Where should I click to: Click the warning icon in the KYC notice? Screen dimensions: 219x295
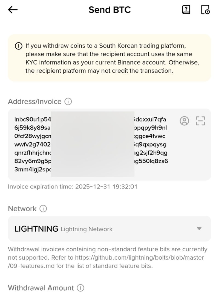(x=18, y=46)
